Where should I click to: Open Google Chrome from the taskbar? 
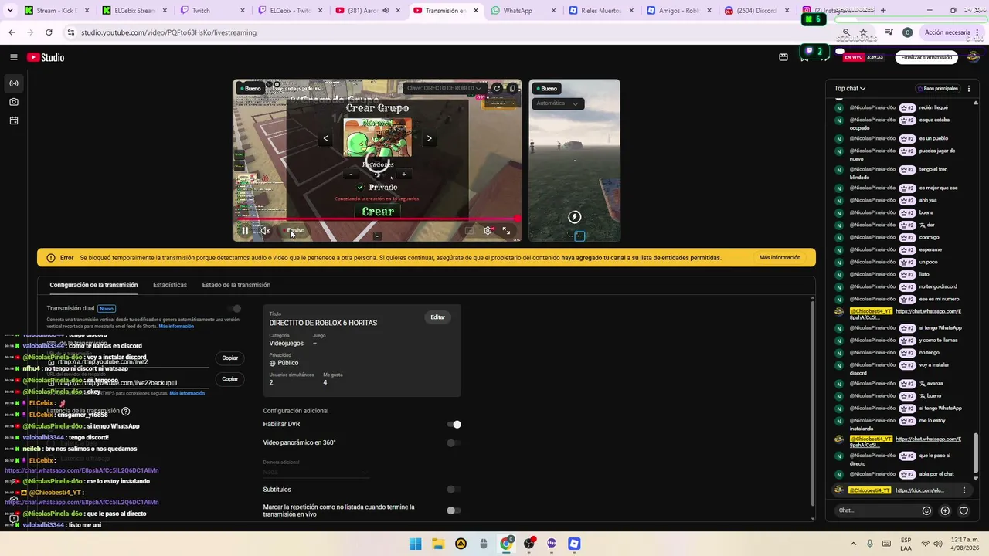coord(506,544)
